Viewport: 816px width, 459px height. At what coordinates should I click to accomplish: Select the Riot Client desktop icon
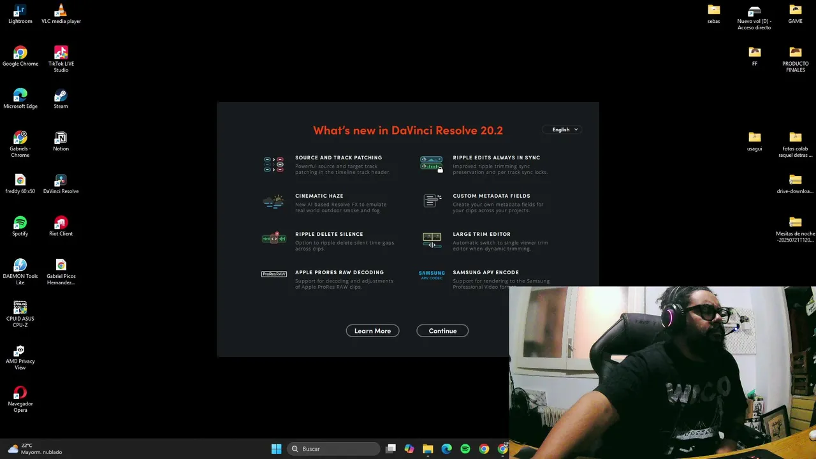pos(61,226)
